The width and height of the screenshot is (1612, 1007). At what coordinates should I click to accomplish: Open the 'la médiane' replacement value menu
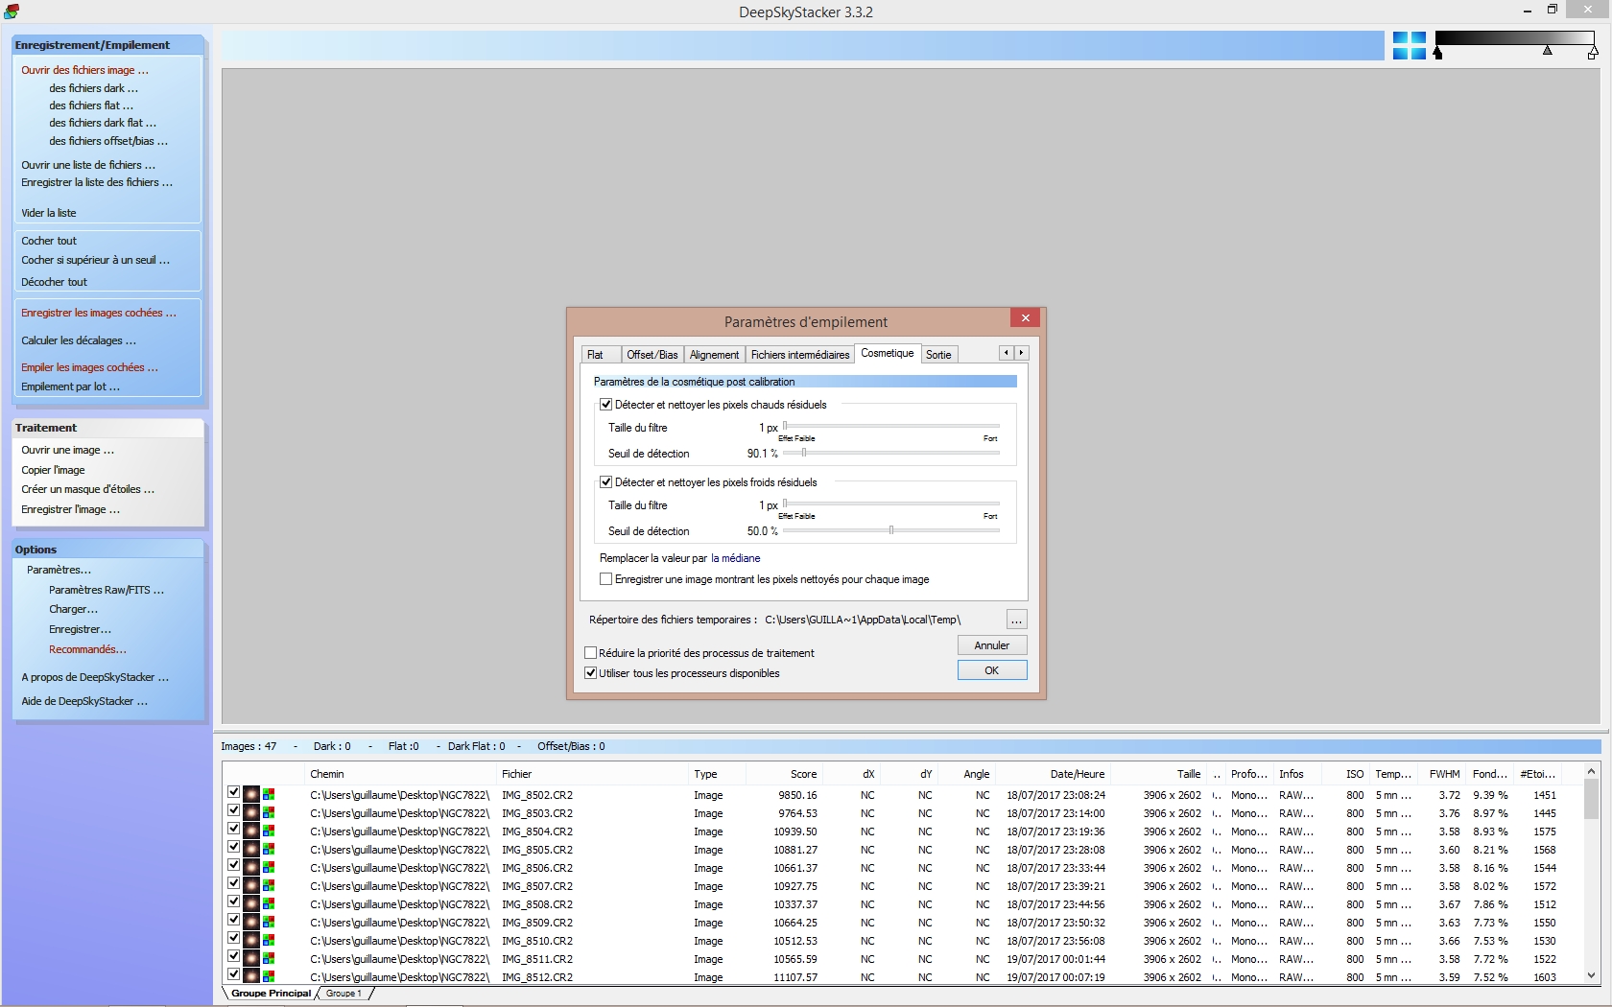735,558
